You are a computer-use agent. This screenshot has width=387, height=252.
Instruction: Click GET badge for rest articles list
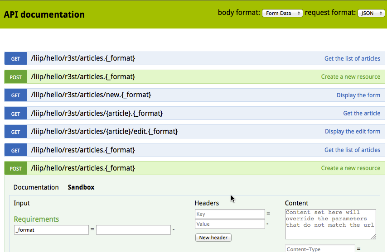coord(15,150)
